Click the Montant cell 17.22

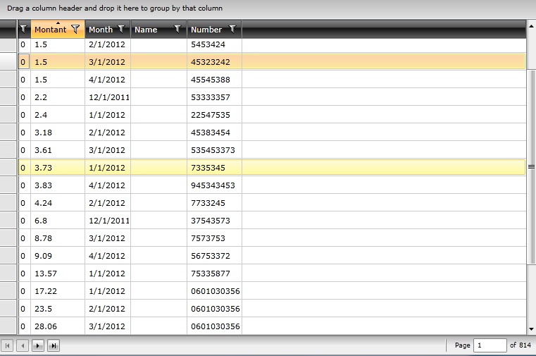58,291
